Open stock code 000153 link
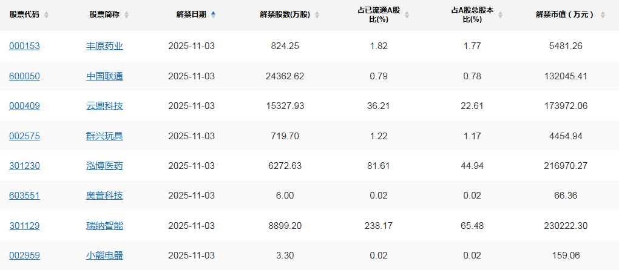This screenshot has width=619, height=270. click(24, 46)
